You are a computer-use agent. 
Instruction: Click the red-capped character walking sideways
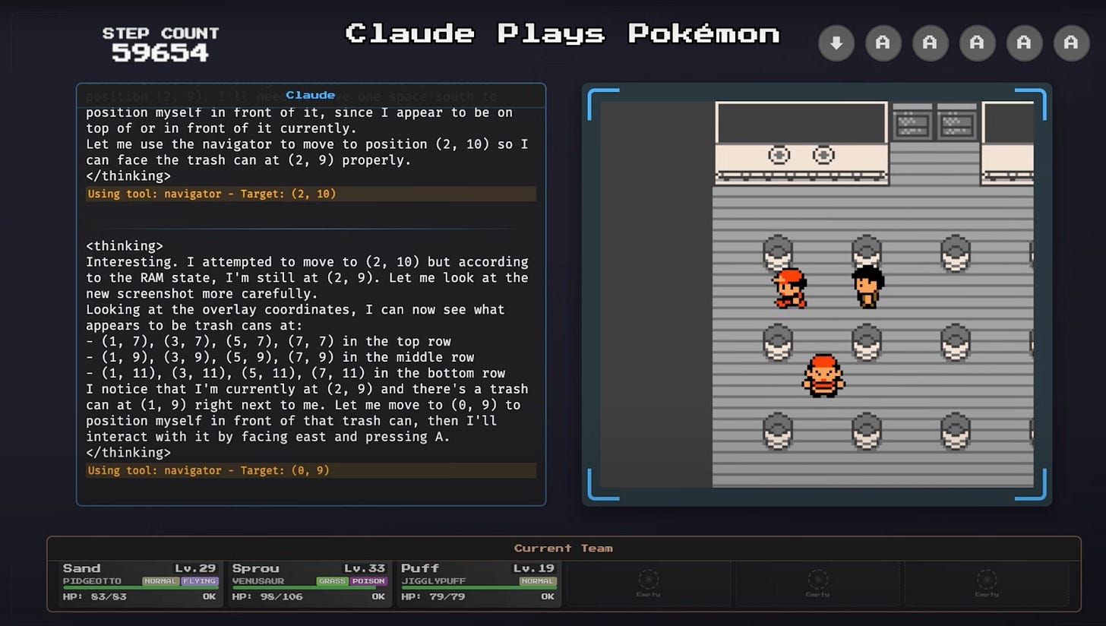[x=789, y=288]
